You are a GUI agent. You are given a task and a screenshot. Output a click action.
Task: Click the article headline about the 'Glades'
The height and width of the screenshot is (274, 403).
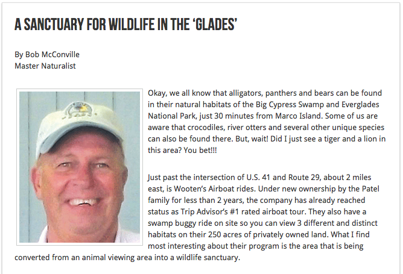[125, 25]
